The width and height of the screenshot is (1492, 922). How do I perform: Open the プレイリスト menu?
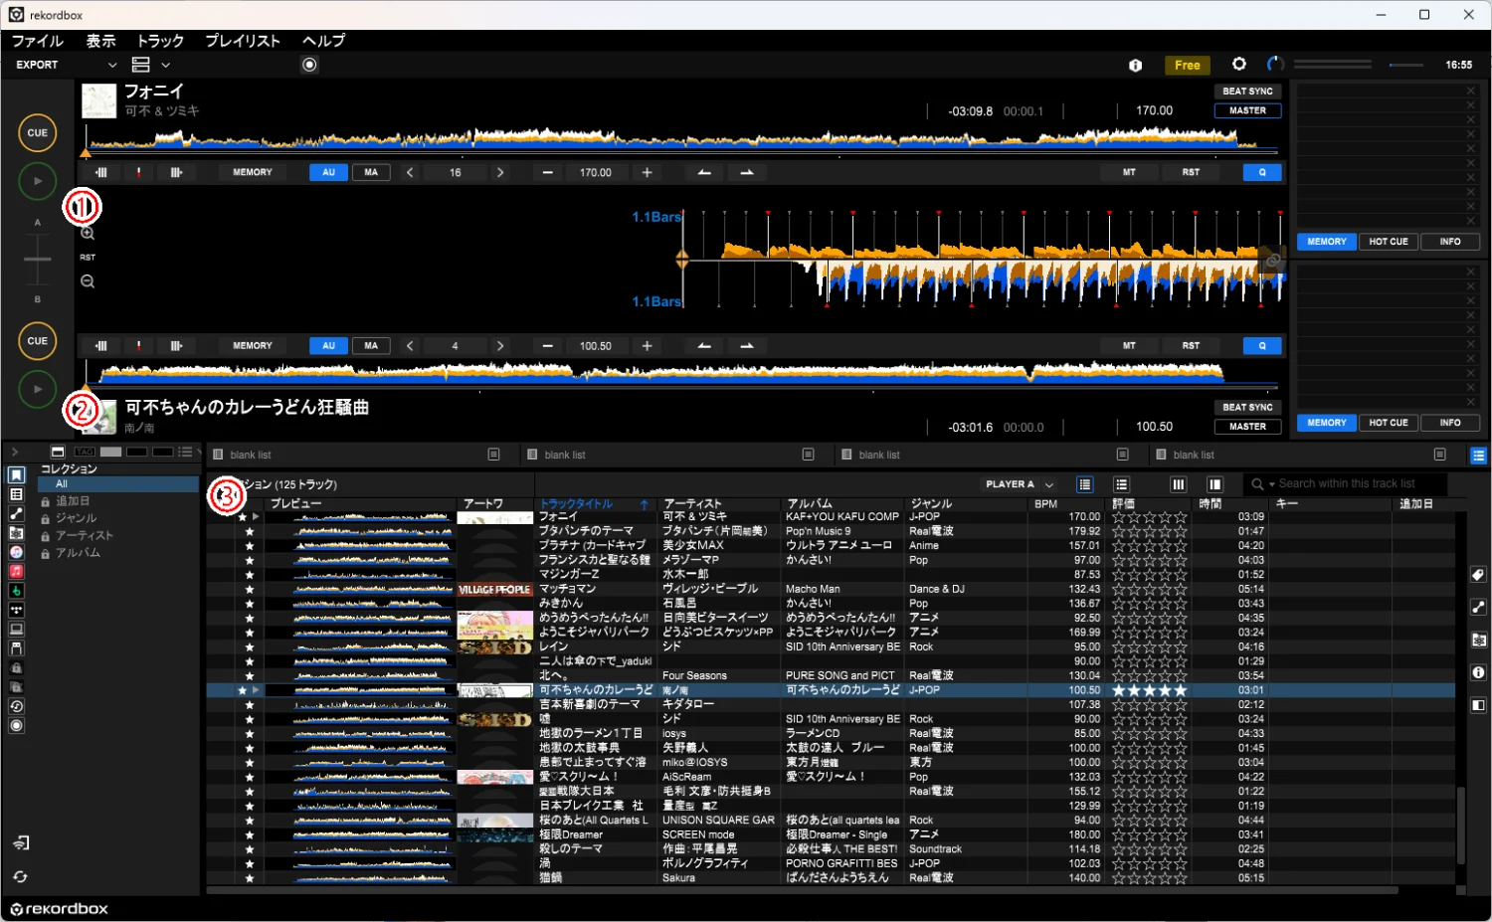[243, 41]
